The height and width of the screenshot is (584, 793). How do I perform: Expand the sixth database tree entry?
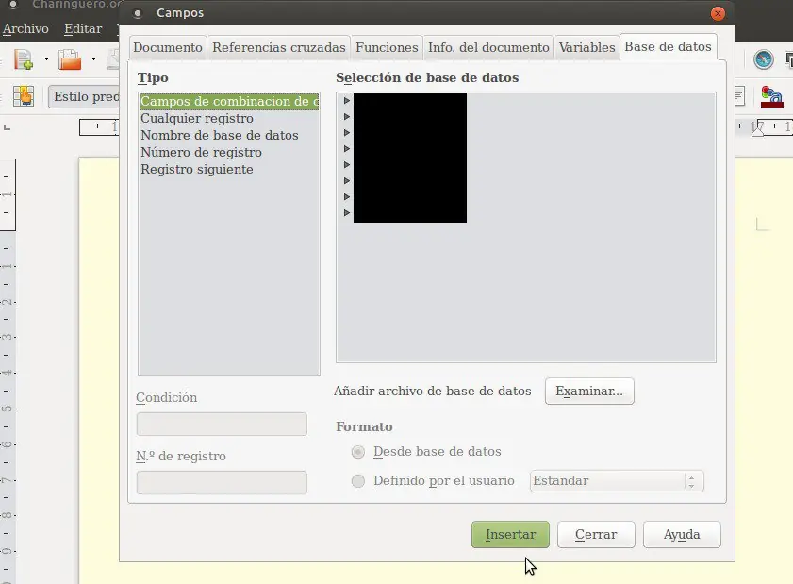(x=347, y=180)
